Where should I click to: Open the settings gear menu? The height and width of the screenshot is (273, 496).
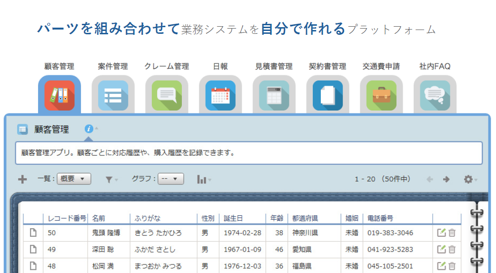click(x=470, y=180)
